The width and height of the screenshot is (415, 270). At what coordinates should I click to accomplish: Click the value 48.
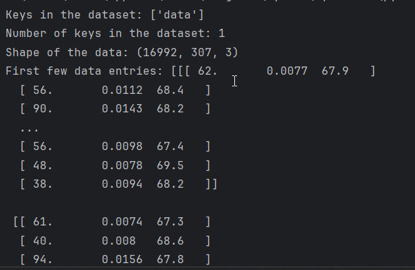pos(43,166)
